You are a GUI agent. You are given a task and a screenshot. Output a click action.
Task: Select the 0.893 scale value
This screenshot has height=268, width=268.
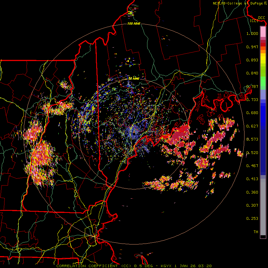pyautogui.click(x=252, y=60)
